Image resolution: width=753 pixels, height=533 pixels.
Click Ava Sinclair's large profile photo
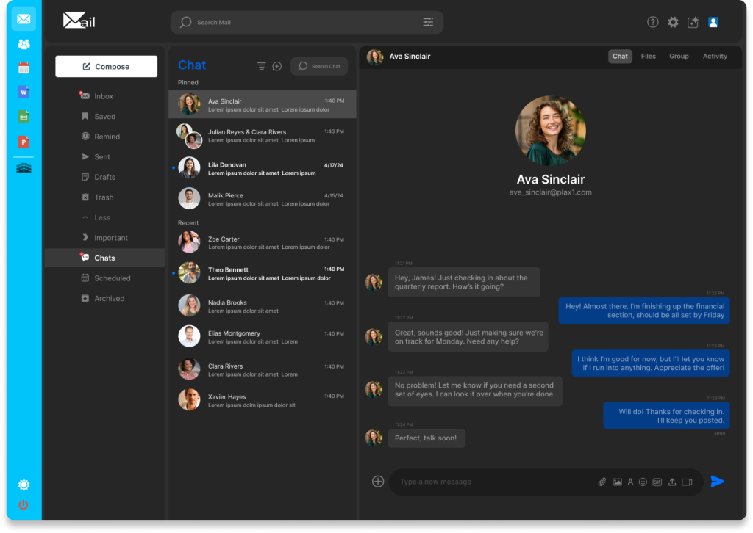(551, 131)
